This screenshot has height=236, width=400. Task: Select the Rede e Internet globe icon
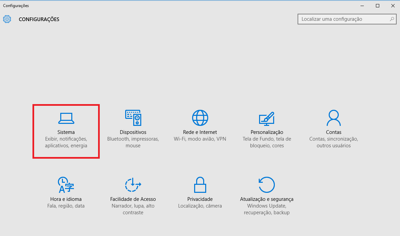click(200, 118)
